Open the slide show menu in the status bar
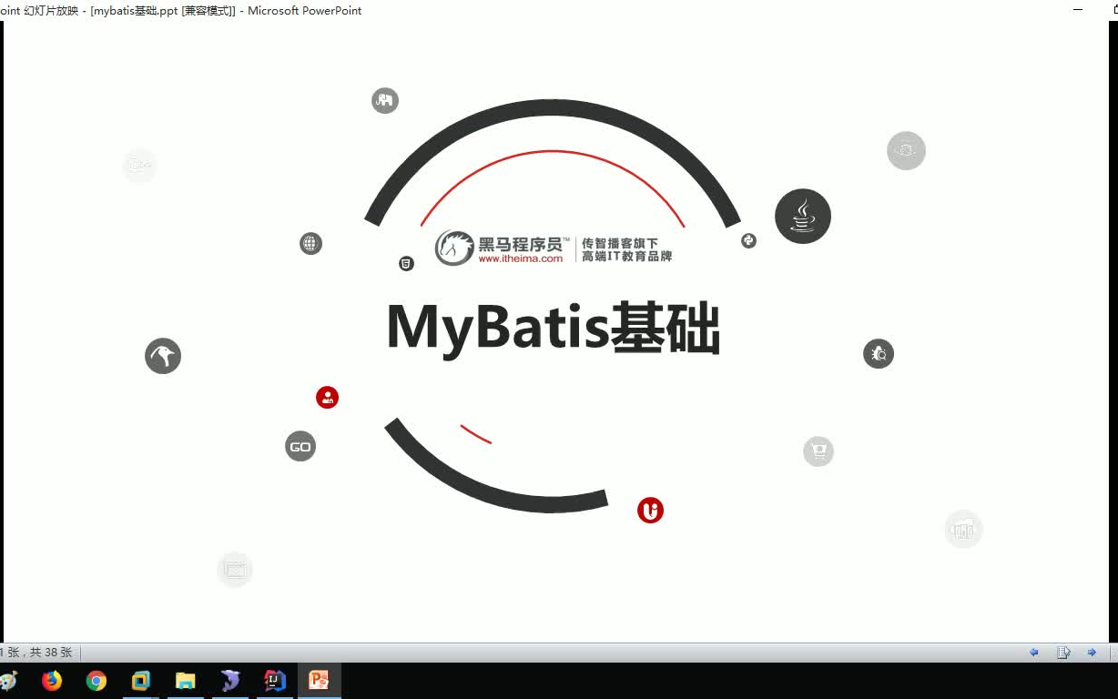The height and width of the screenshot is (699, 1118). (x=1063, y=652)
